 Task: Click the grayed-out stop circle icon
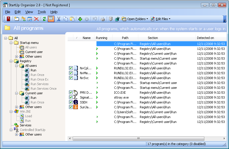pos(87,19)
